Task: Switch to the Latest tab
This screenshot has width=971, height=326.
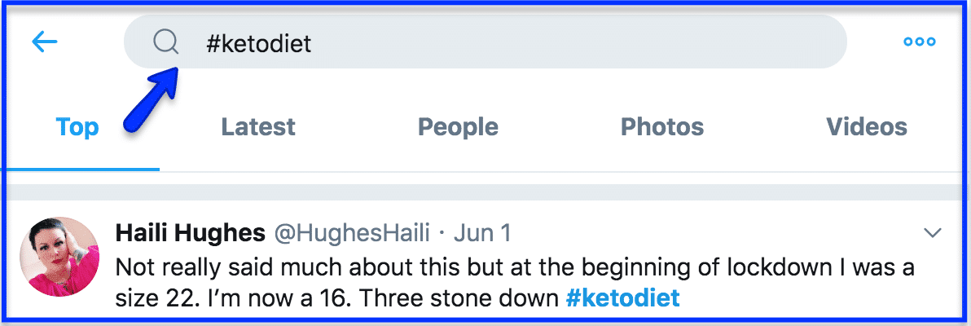Action: point(258,127)
